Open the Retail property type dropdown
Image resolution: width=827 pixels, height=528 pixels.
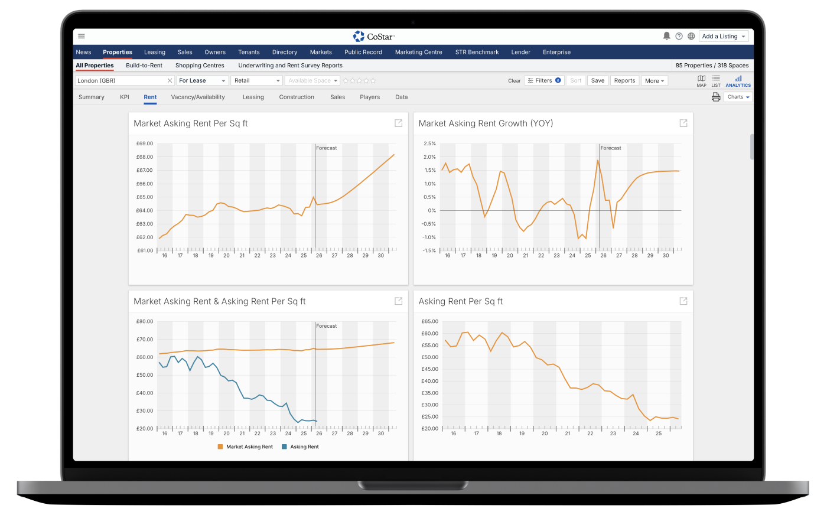coord(258,80)
